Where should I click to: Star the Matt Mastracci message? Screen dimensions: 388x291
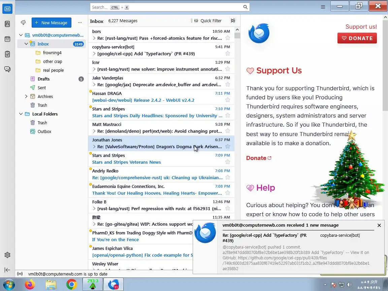coord(228,131)
